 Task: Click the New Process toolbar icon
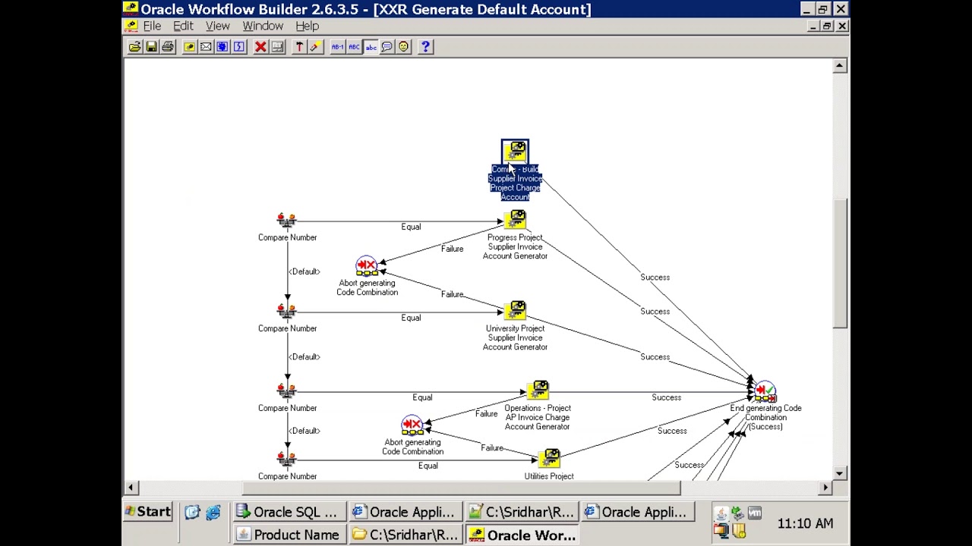tap(222, 47)
